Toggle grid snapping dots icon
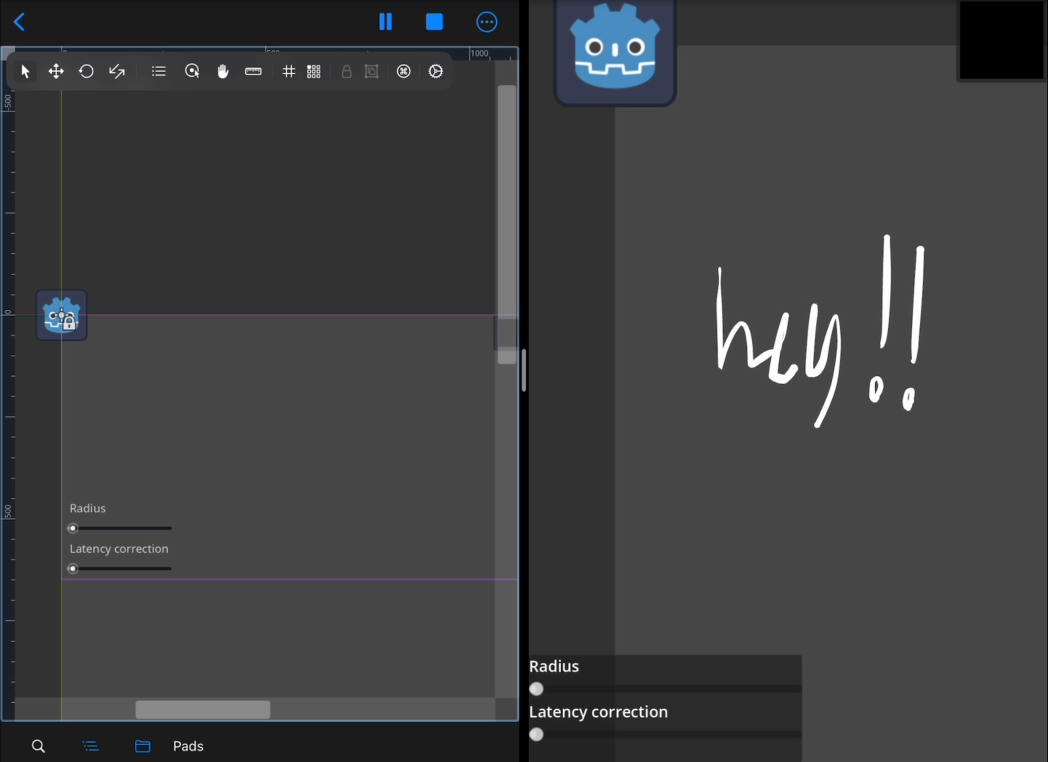The width and height of the screenshot is (1048, 762). coord(313,71)
